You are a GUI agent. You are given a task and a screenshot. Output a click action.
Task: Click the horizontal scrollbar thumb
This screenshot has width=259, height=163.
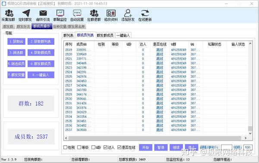(x=155, y=138)
